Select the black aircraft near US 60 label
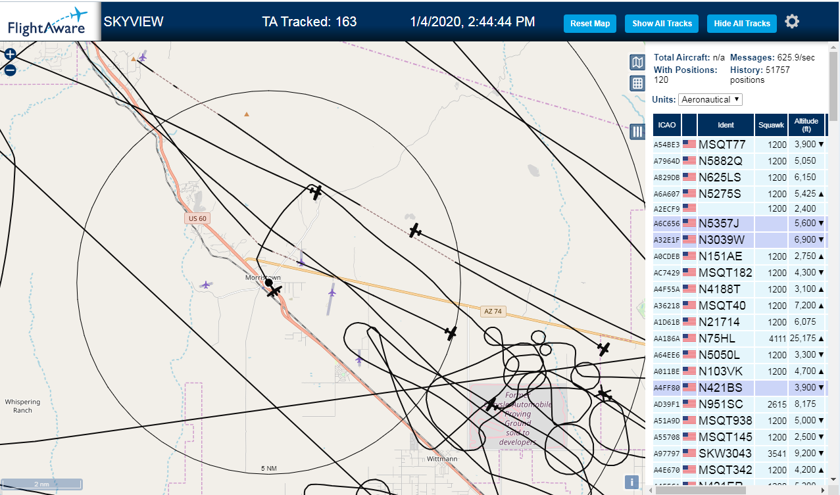 [316, 192]
